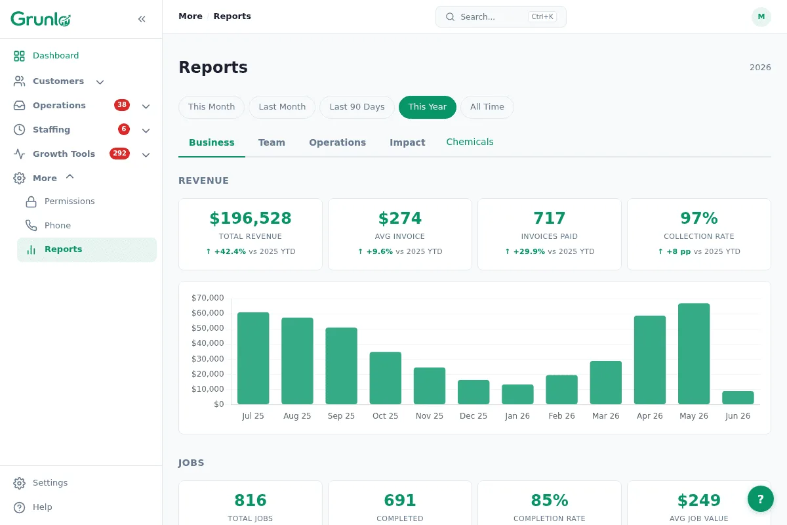The height and width of the screenshot is (525, 787).
Task: Click the Jan 26 revenue bar
Action: click(517, 394)
